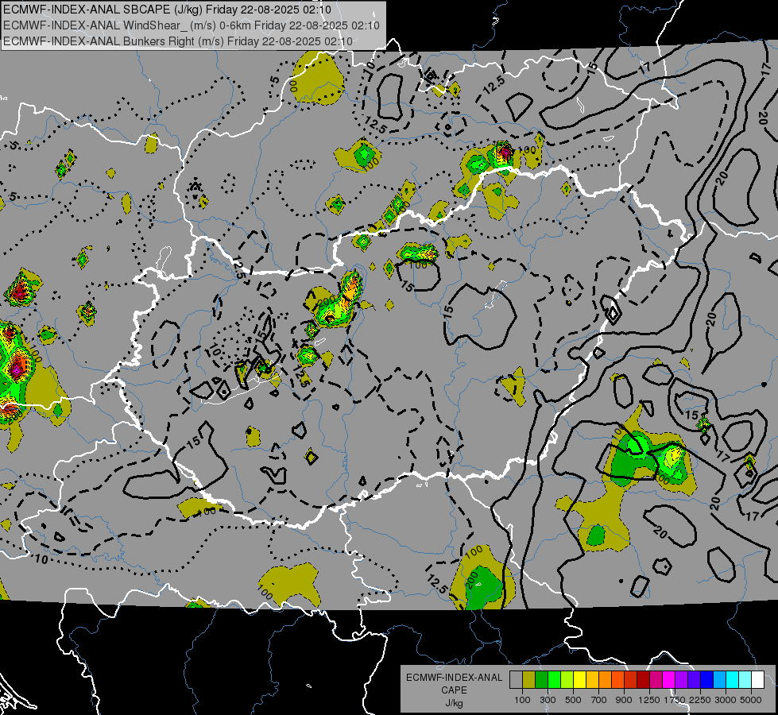This screenshot has width=778, height=715.
Task: Select the magenta legend swatch
Action: (669, 680)
